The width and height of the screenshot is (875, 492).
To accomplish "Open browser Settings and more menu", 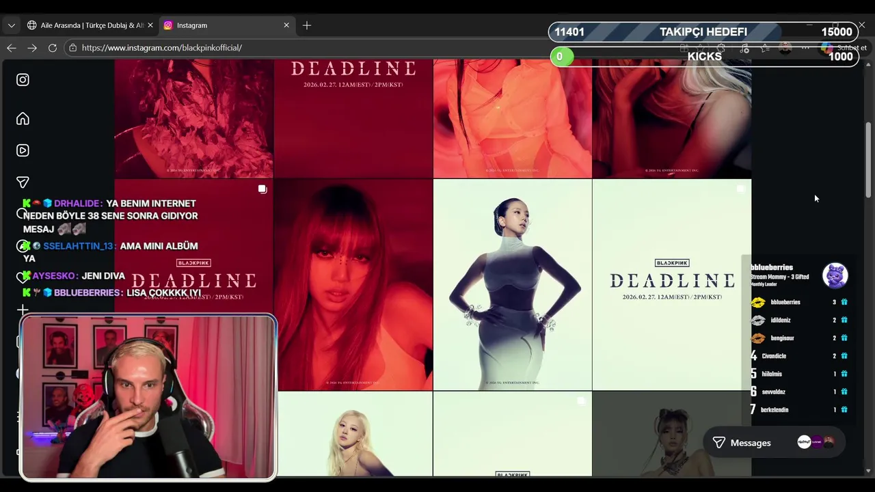I will click(x=806, y=48).
